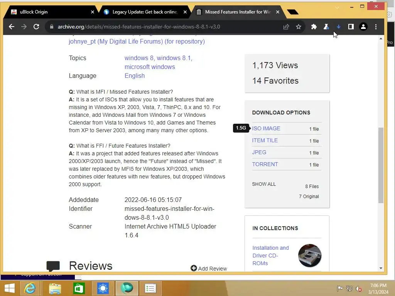Open network status tray icon

tap(349, 289)
